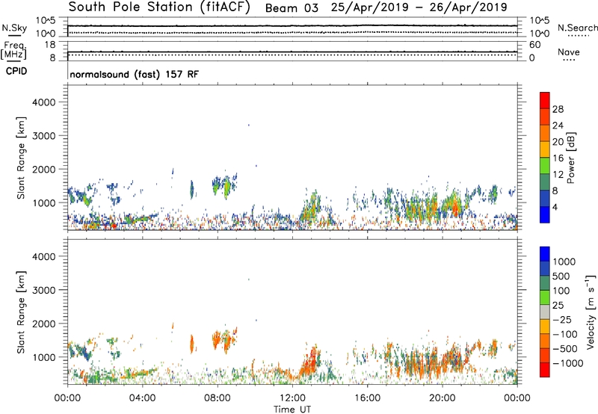The image size is (598, 414).
Task: Click the "N.Sky" legend label
Action: coord(14,28)
